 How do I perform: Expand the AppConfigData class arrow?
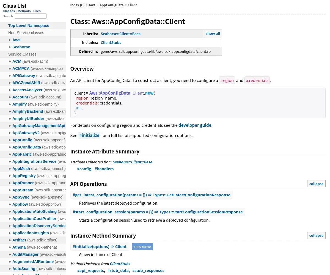coord(10,147)
